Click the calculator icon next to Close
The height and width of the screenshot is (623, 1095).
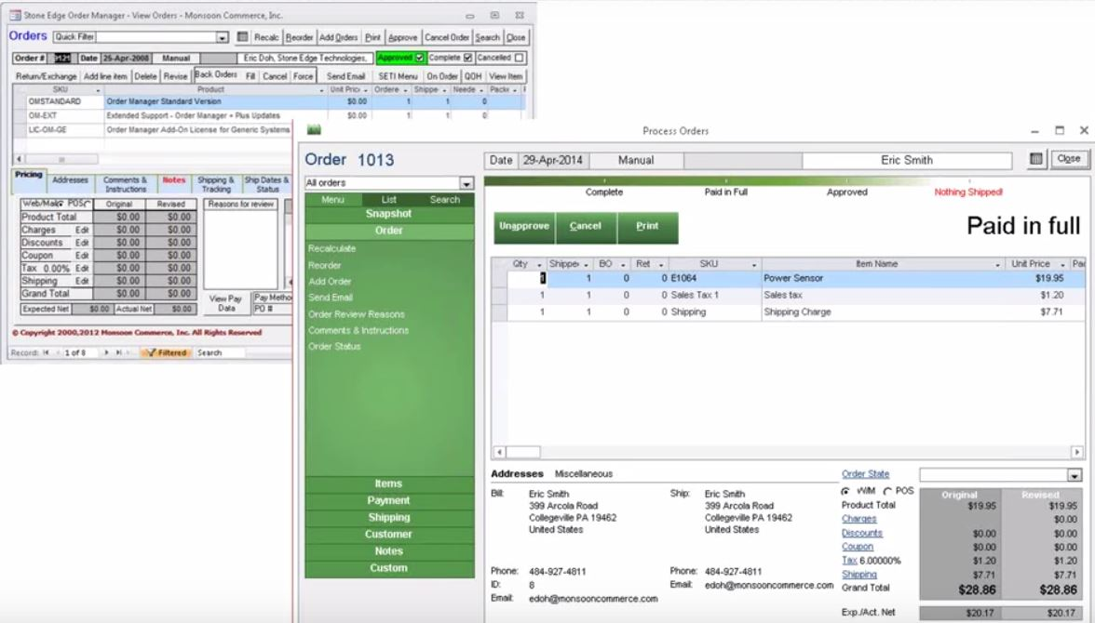click(1036, 159)
